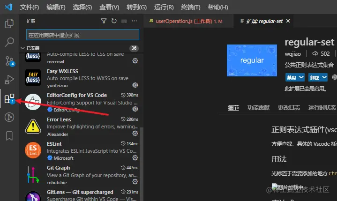Viewport: 337px width, 201px height.
Task: Select the 运行时状态 runtime status tab
Action: click(x=322, y=107)
